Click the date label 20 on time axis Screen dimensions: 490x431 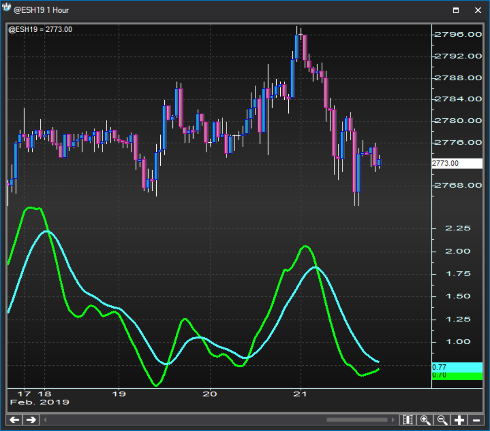click(210, 394)
